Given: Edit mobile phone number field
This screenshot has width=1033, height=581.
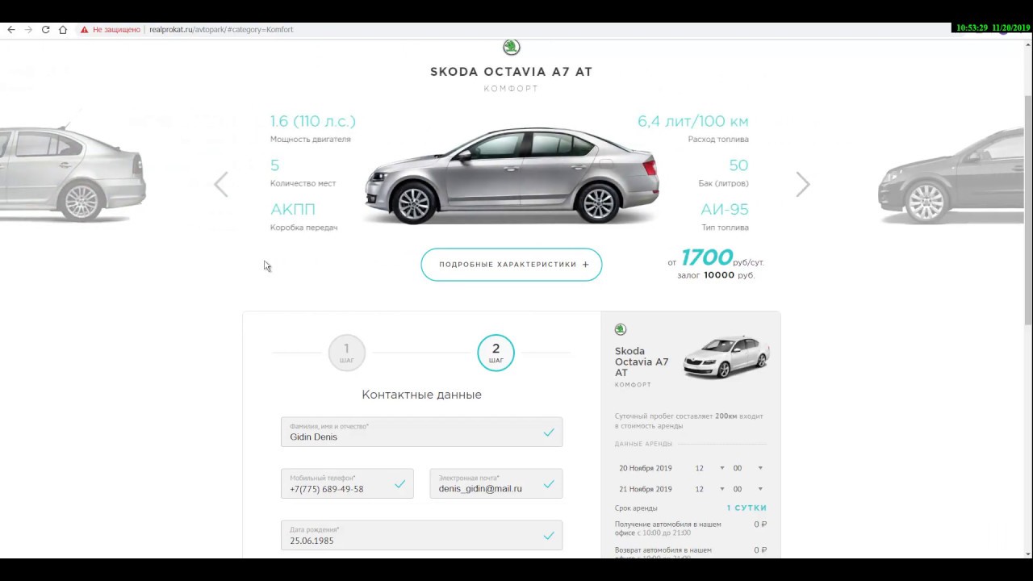Looking at the screenshot, I should [x=347, y=483].
